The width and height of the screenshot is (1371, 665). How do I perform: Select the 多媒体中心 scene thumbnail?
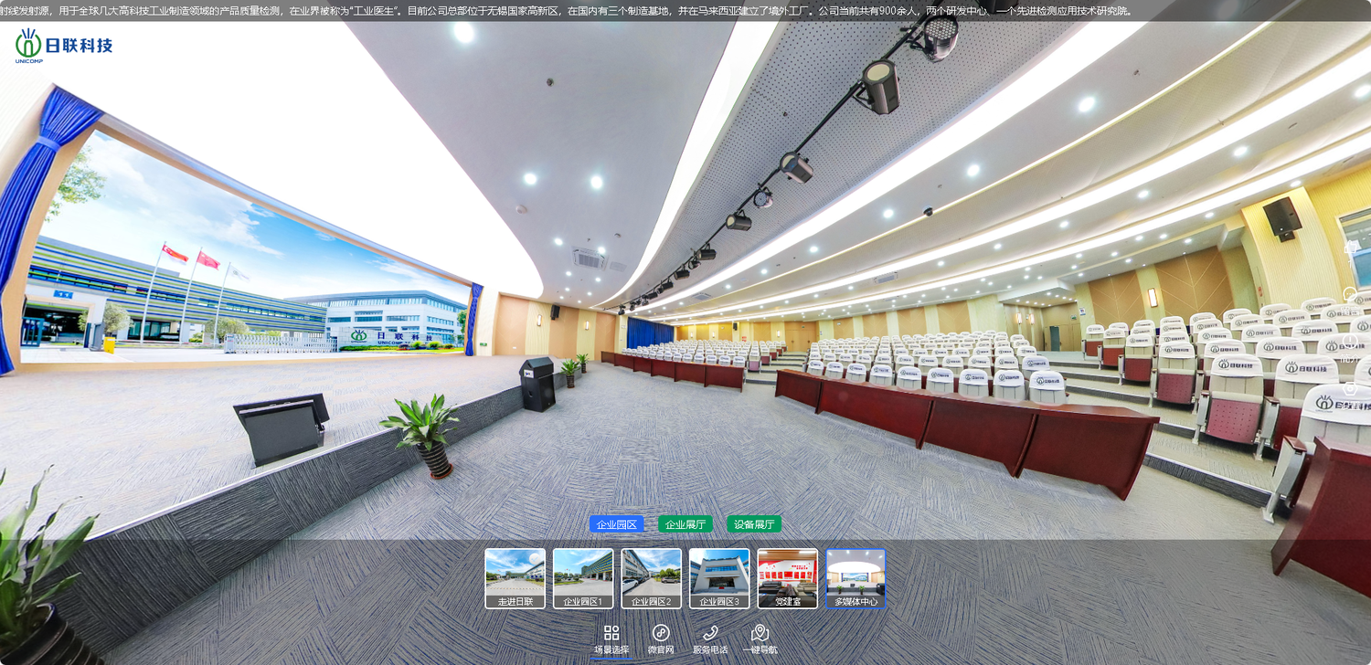856,578
